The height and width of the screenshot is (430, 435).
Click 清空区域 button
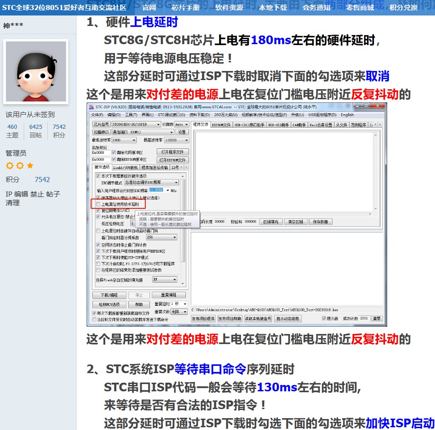(x=295, y=222)
